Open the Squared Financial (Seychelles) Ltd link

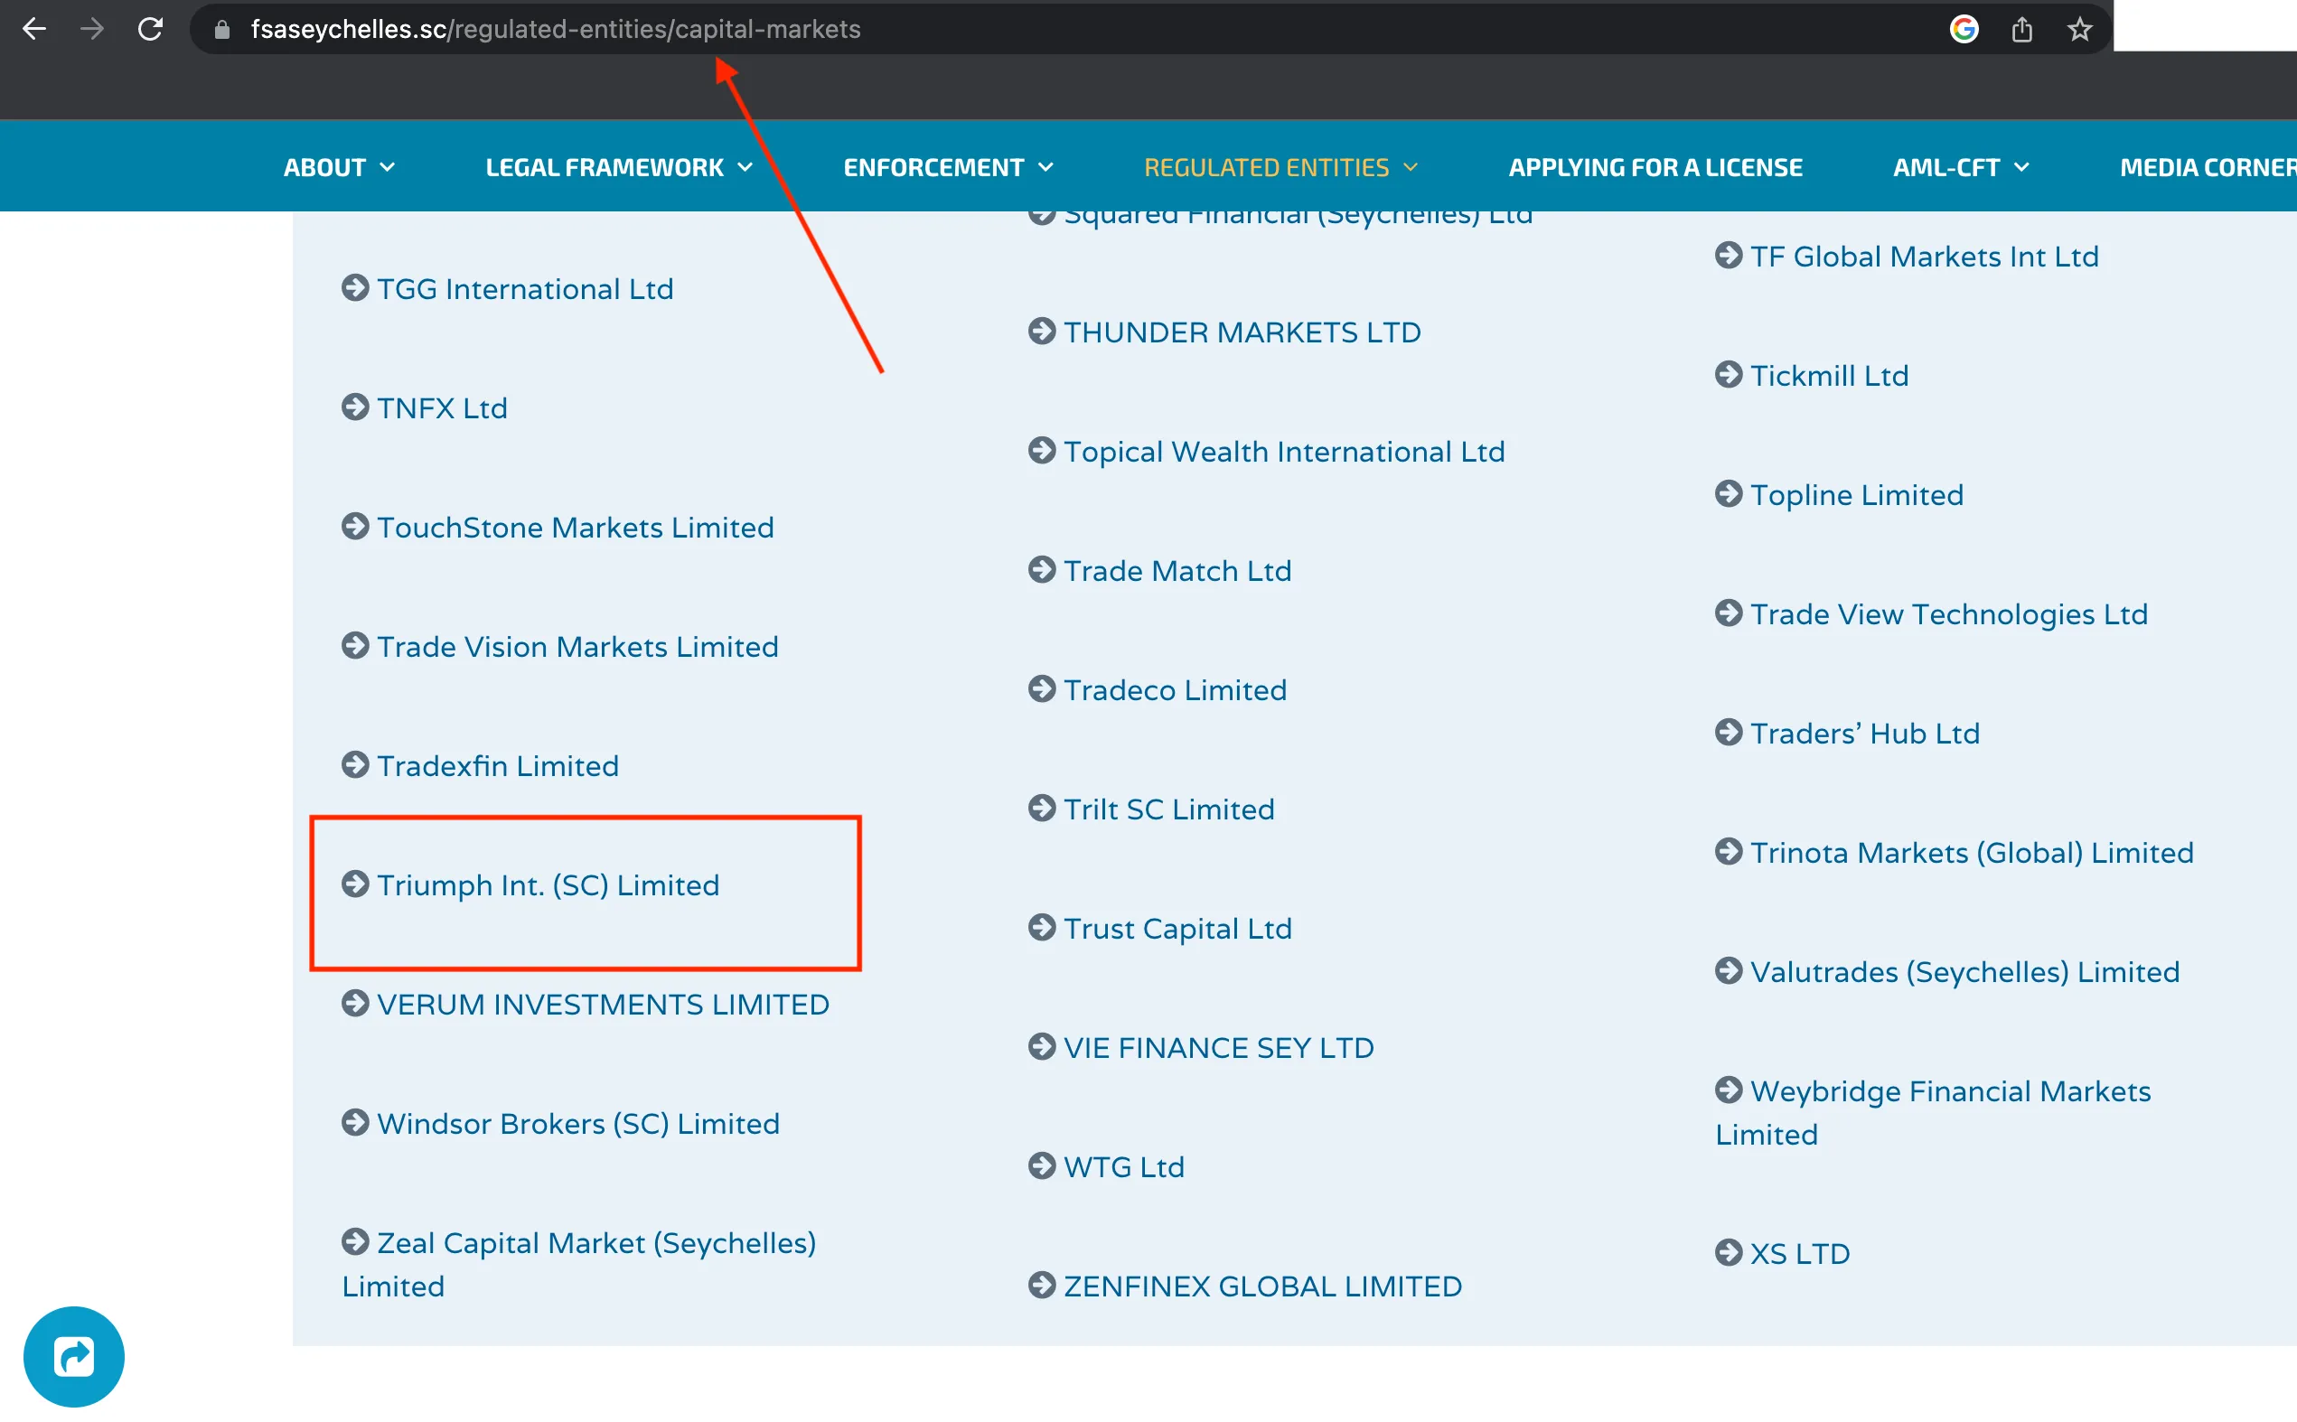1299,219
